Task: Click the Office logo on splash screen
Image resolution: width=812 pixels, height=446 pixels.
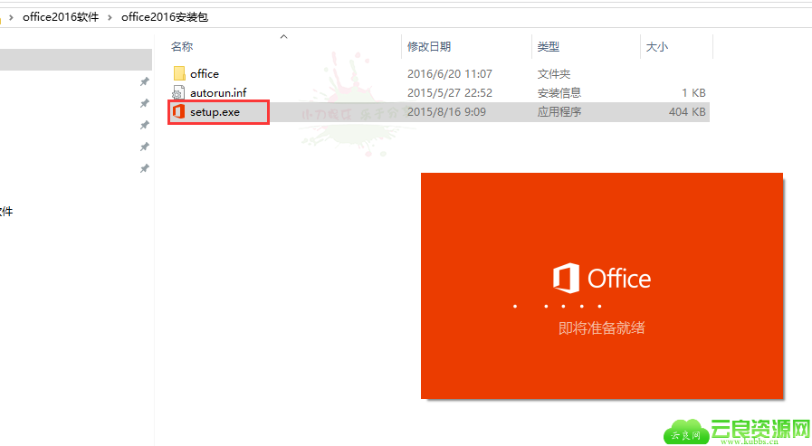Action: 602,279
